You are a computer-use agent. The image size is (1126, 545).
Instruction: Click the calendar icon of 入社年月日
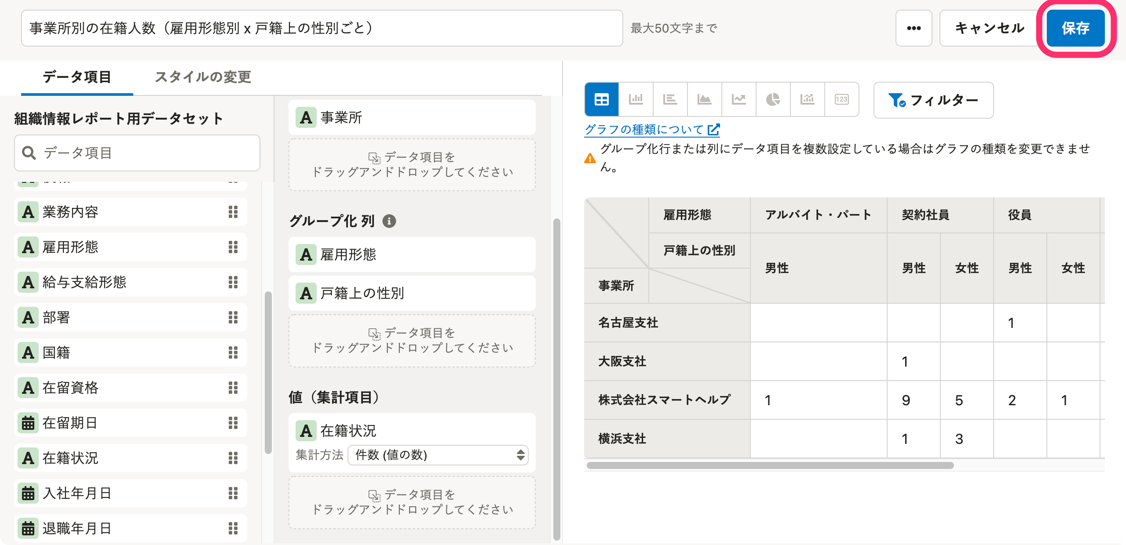pos(28,493)
